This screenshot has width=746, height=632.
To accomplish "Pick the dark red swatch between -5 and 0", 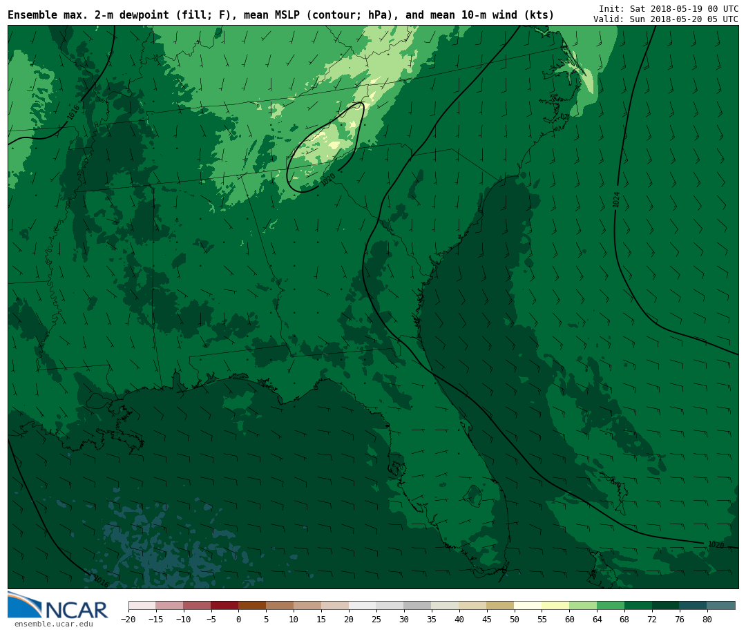I will point(224,605).
